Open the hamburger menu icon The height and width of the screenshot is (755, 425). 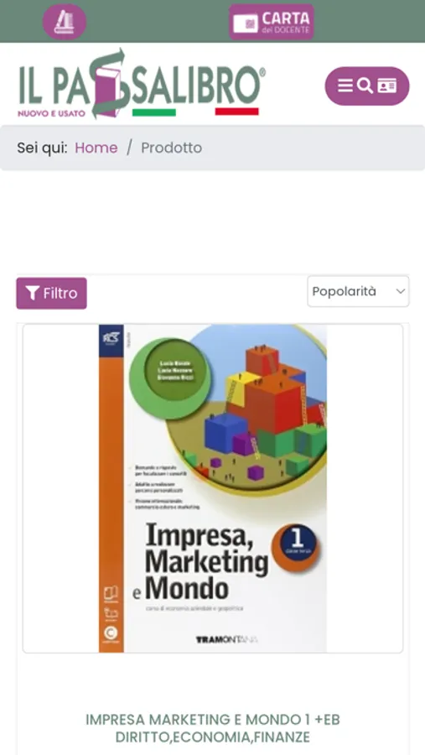click(345, 86)
